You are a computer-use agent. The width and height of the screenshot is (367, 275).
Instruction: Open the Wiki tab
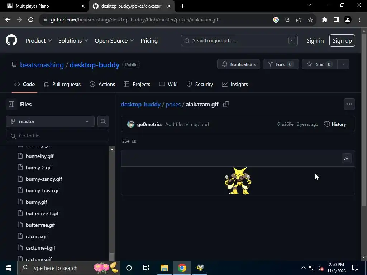pos(168,84)
